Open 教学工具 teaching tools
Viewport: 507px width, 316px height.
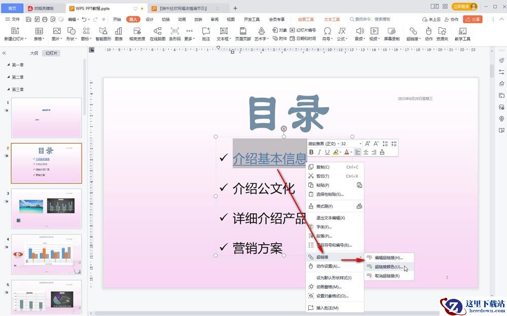tap(462, 34)
